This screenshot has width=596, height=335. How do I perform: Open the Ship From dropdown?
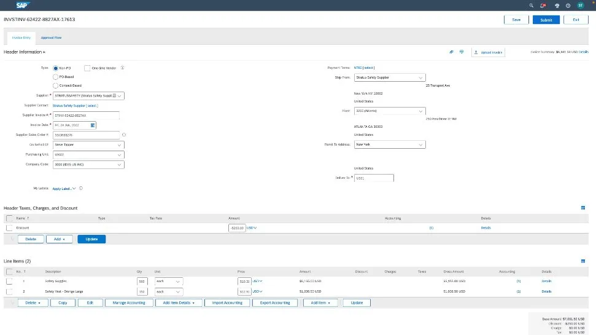coord(420,77)
